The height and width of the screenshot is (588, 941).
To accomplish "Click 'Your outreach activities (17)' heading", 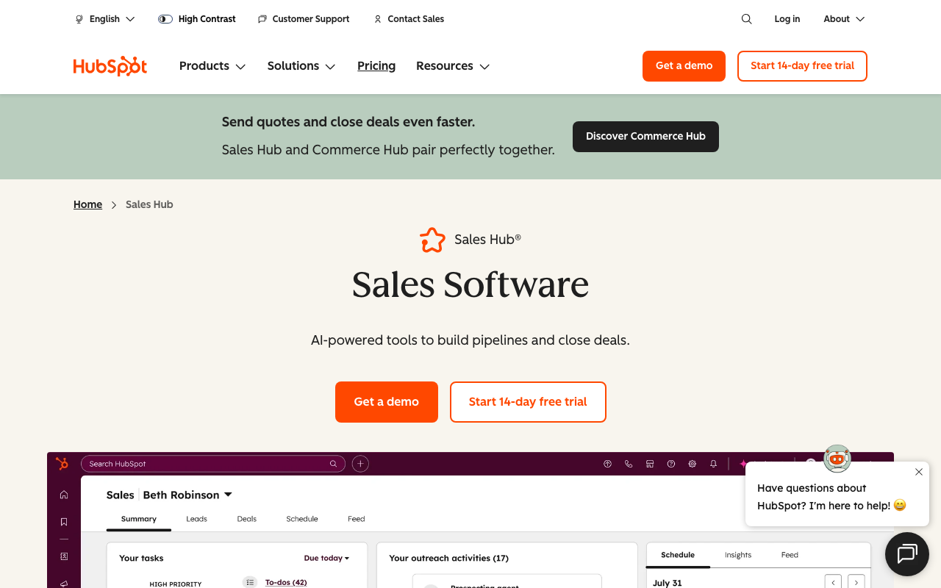I will pyautogui.click(x=448, y=558).
